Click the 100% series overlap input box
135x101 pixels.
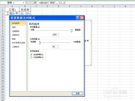coord(56,34)
